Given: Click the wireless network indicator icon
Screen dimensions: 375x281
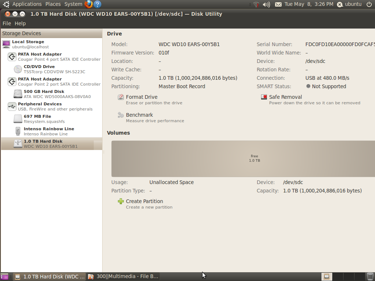Looking at the screenshot, I should [256, 4].
